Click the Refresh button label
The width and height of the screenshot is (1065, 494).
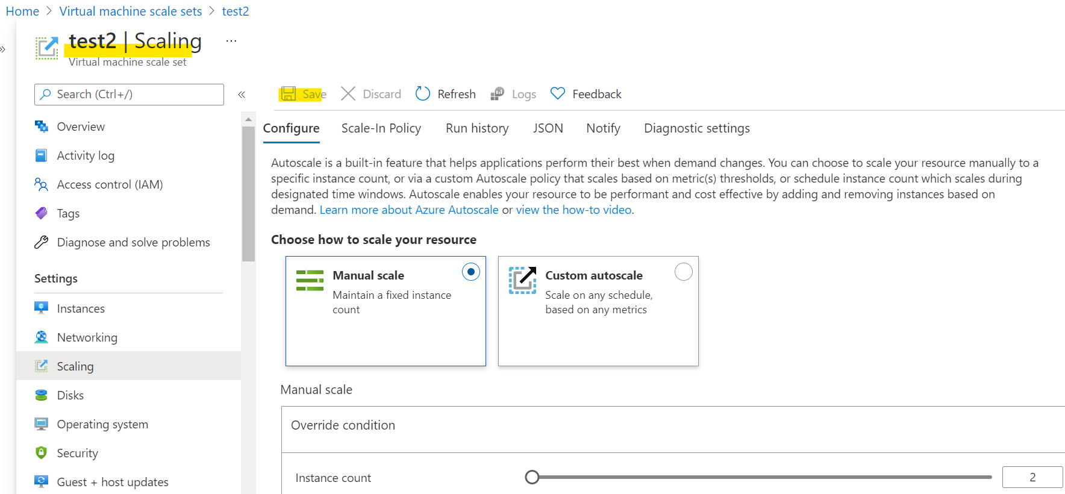457,94
